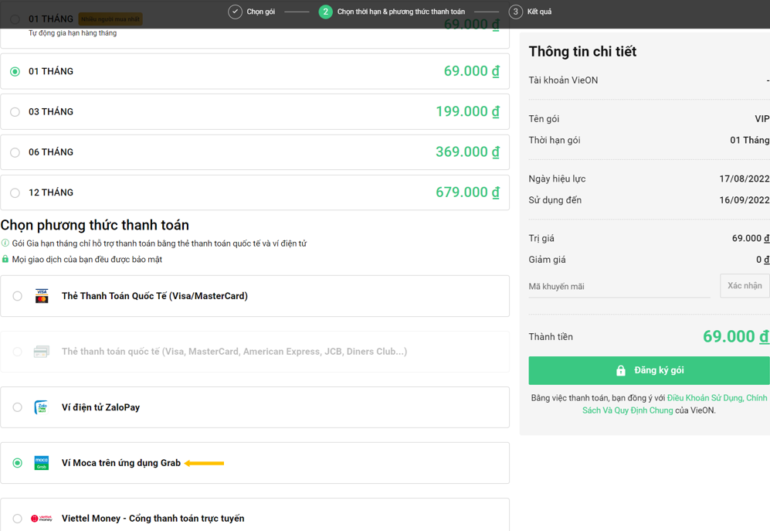Click the Ví điện tử ZaloPay label

100,407
